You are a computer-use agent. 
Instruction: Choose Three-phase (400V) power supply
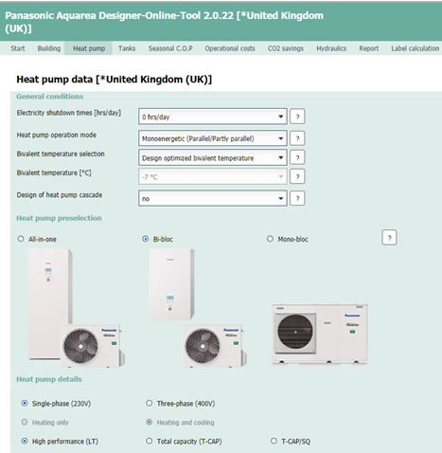150,403
